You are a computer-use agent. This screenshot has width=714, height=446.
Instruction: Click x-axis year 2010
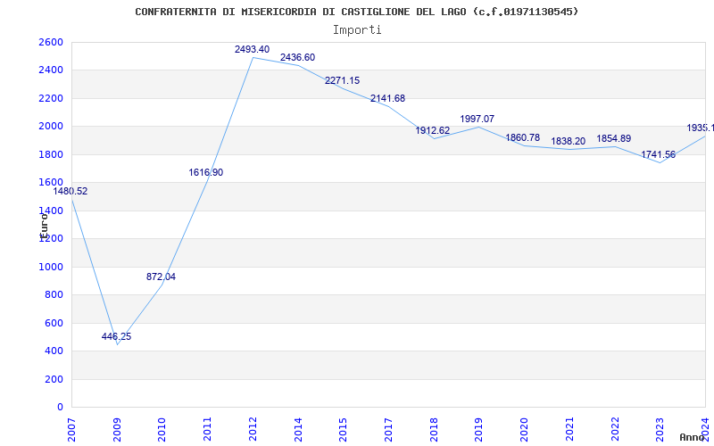tap(162, 431)
